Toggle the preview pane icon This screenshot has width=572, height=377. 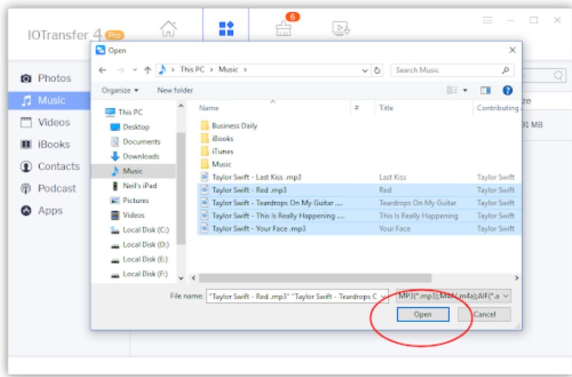[x=485, y=90]
